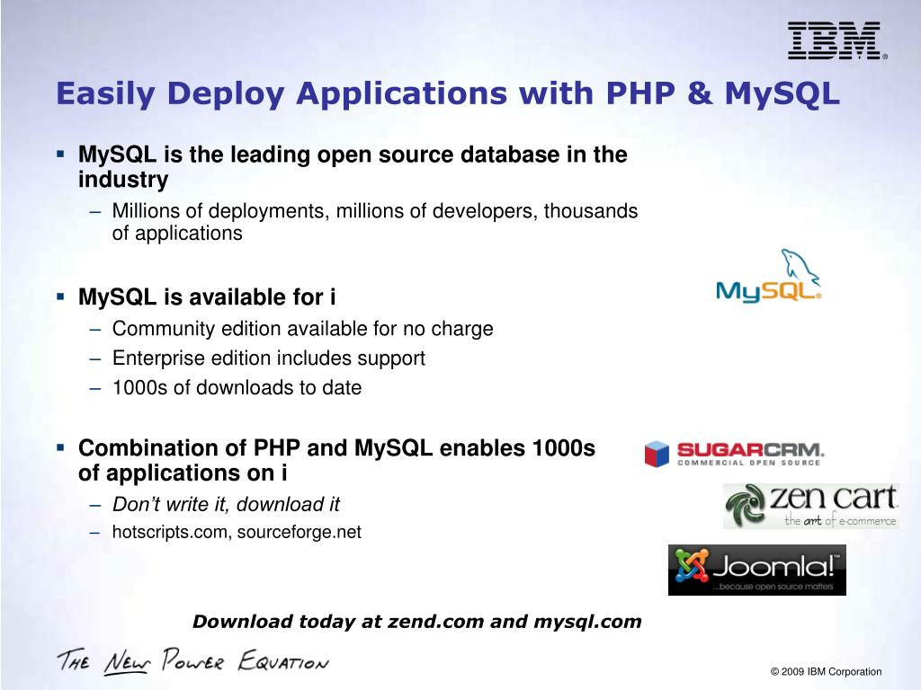Click 'The New Power Equation' tagline
Viewport: 921px width, 690px height.
click(x=192, y=660)
